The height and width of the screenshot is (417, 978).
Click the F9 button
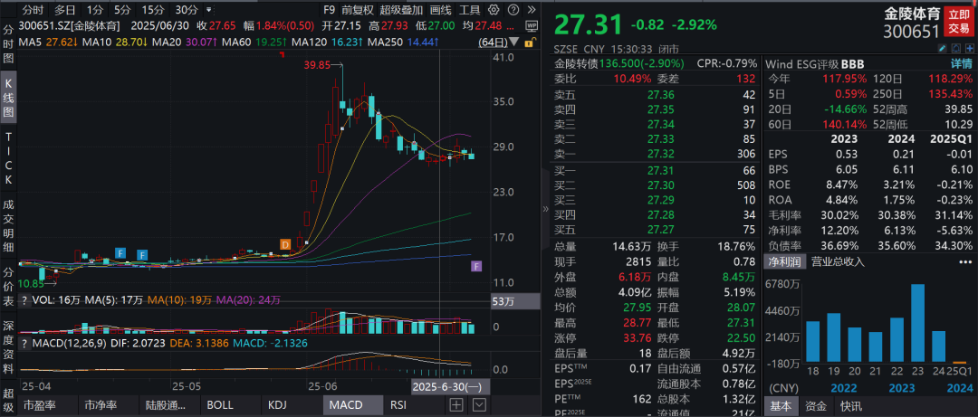tap(329, 10)
